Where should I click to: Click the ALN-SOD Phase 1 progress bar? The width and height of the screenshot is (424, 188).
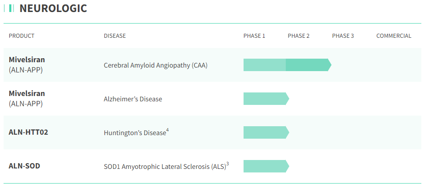266,166
